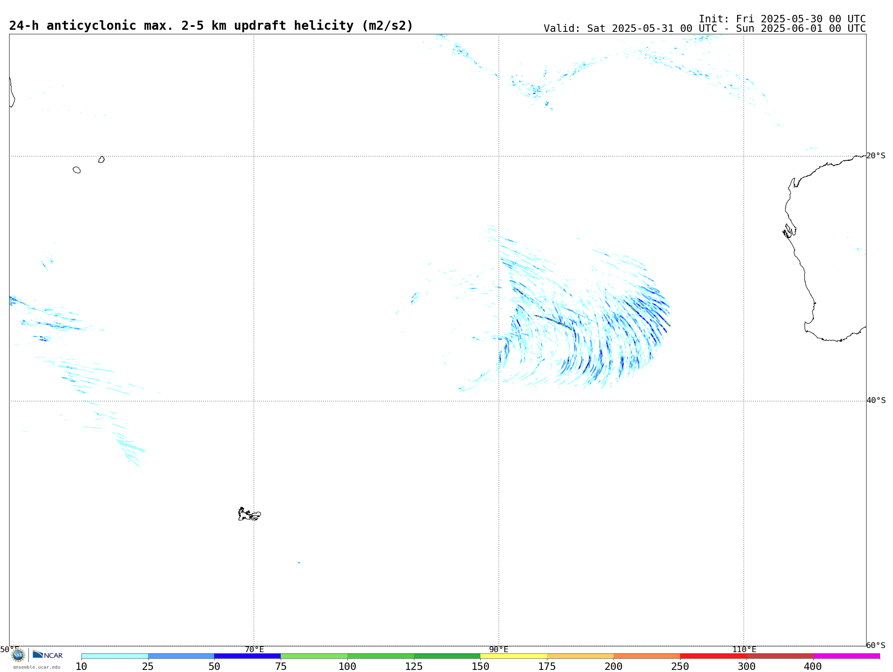Click the colorbar tick label 125
Viewport: 893px width, 672px height.
click(414, 667)
